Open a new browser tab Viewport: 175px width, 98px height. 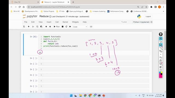coord(73,2)
